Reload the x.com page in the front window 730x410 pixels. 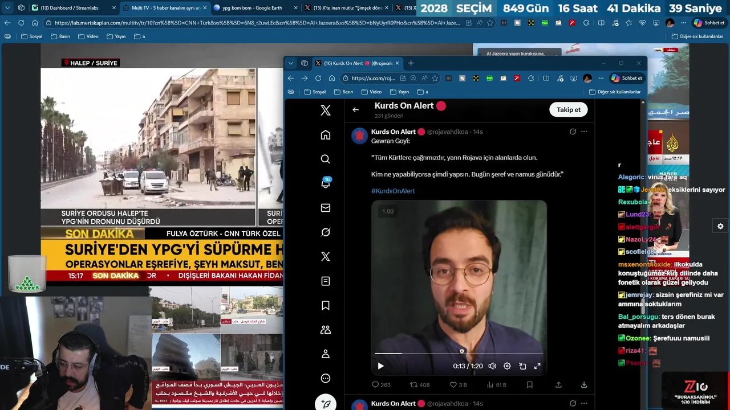pos(318,78)
